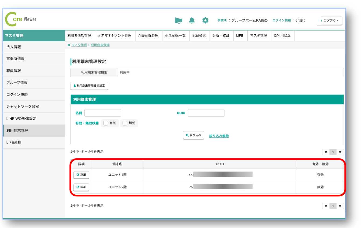Click the Care Viewer logo

[x=21, y=19]
